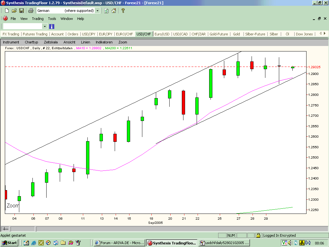Viewport: 329px width, 247px height.
Task: Click the Windows Media Player quick launch icon
Action: [48, 243]
